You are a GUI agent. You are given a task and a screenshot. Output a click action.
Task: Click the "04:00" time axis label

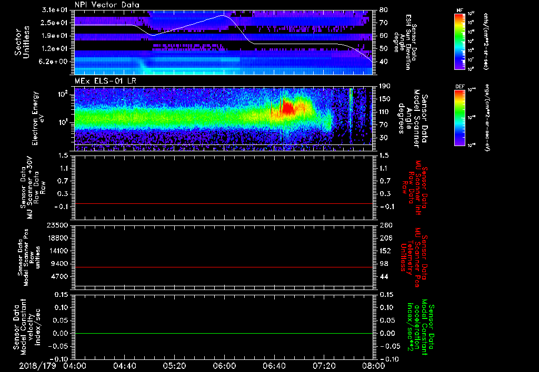coord(75,366)
